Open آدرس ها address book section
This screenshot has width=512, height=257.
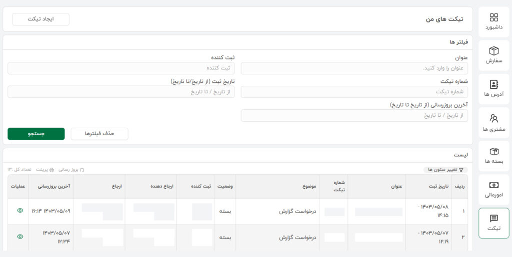click(493, 88)
